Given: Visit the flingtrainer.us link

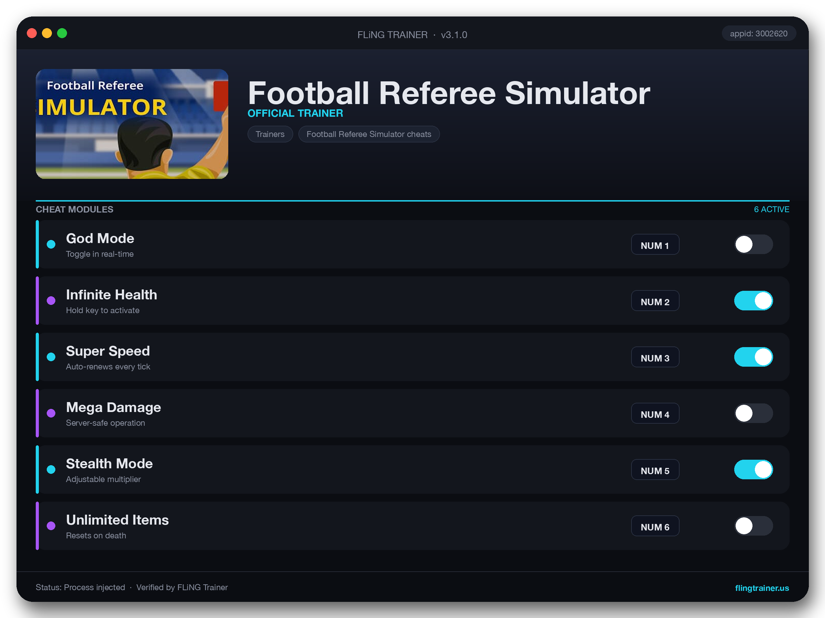Looking at the screenshot, I should [762, 588].
